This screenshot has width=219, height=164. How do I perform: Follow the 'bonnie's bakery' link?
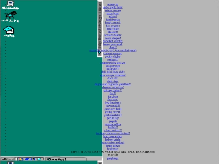coord(113,35)
